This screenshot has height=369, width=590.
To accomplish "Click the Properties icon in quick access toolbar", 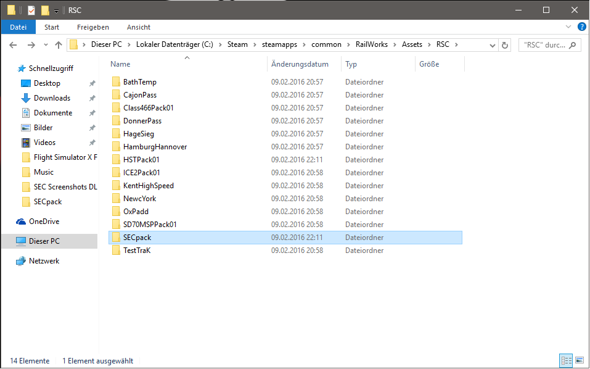I will click(x=31, y=10).
